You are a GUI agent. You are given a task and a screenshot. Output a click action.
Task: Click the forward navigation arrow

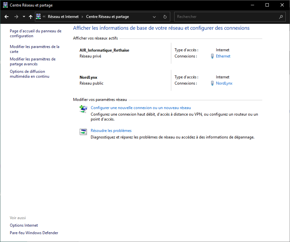pos(16,17)
